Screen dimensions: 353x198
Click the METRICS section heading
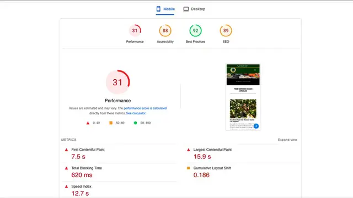click(x=68, y=140)
